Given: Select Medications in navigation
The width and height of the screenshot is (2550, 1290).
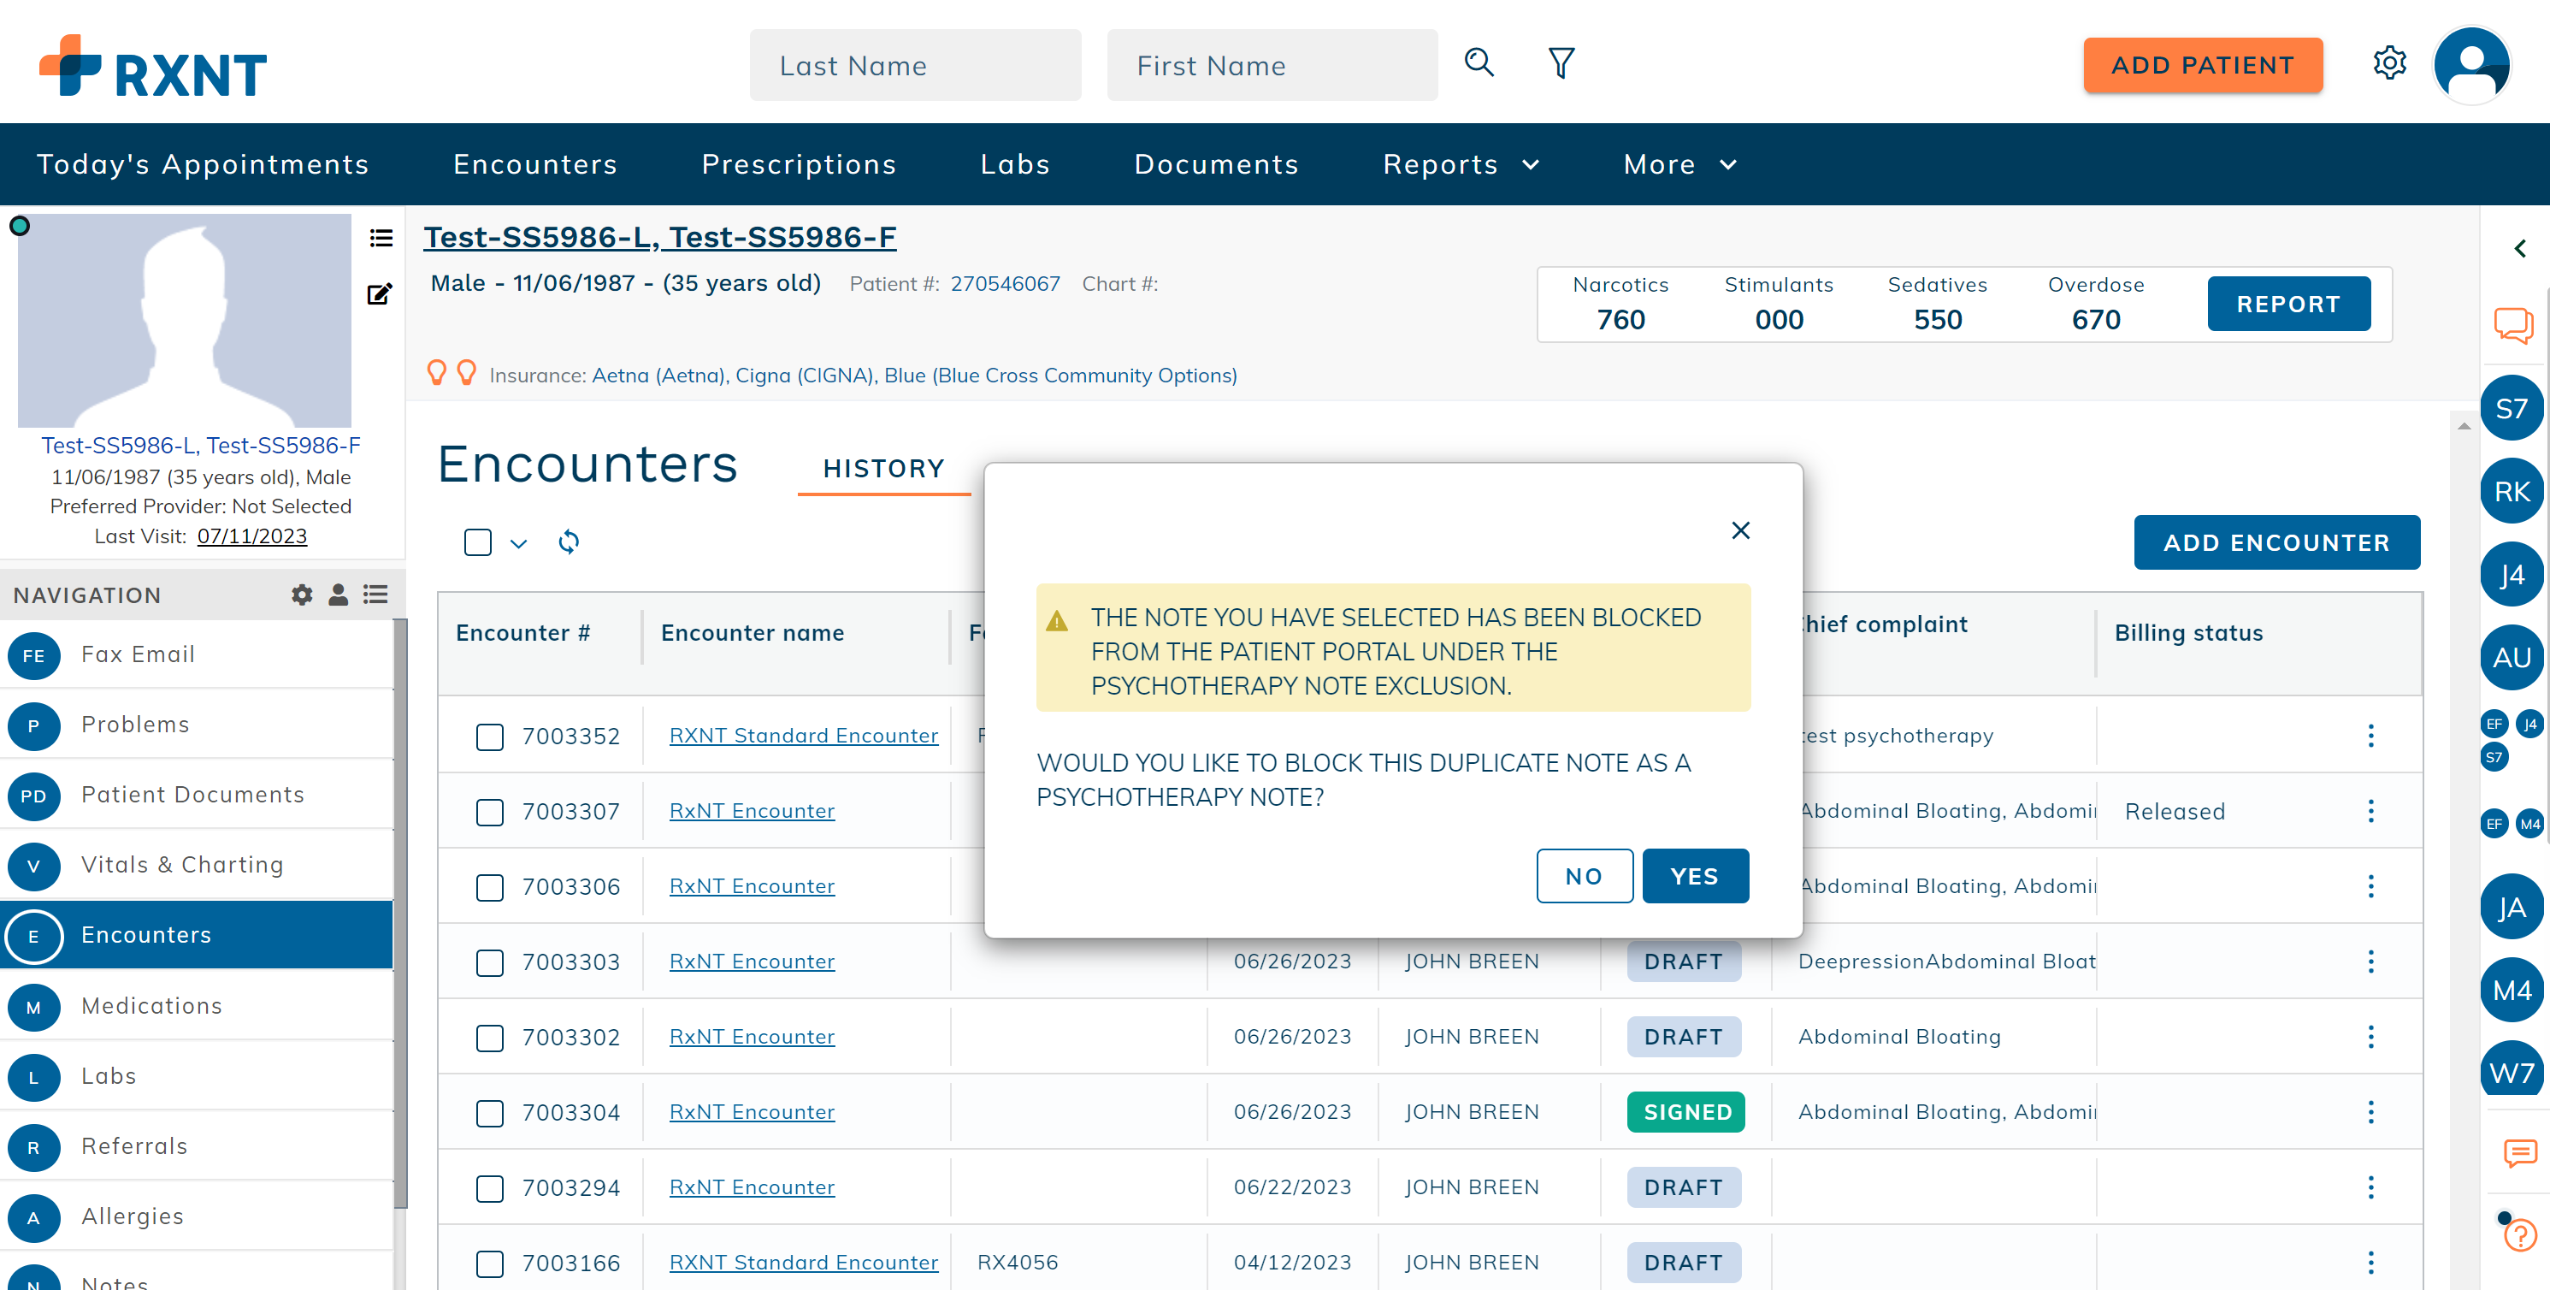Looking at the screenshot, I should pyautogui.click(x=197, y=1005).
